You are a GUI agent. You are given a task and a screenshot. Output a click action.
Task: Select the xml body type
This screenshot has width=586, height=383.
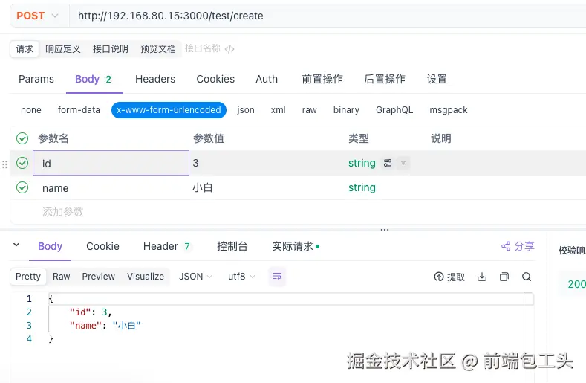tap(278, 110)
